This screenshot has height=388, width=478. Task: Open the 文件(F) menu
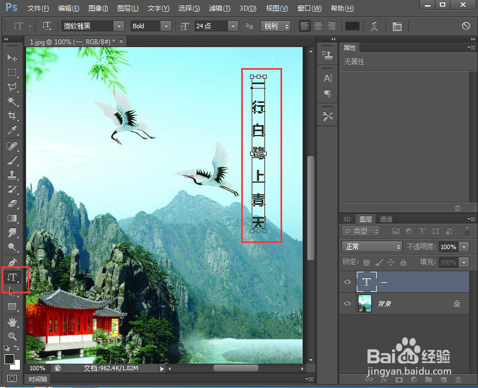pyautogui.click(x=38, y=8)
